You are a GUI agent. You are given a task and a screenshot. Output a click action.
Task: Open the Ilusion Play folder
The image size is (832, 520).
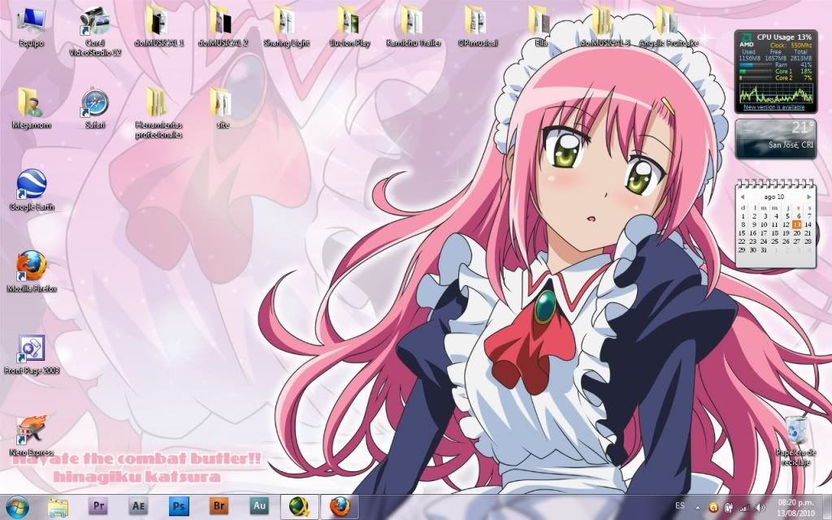click(349, 27)
